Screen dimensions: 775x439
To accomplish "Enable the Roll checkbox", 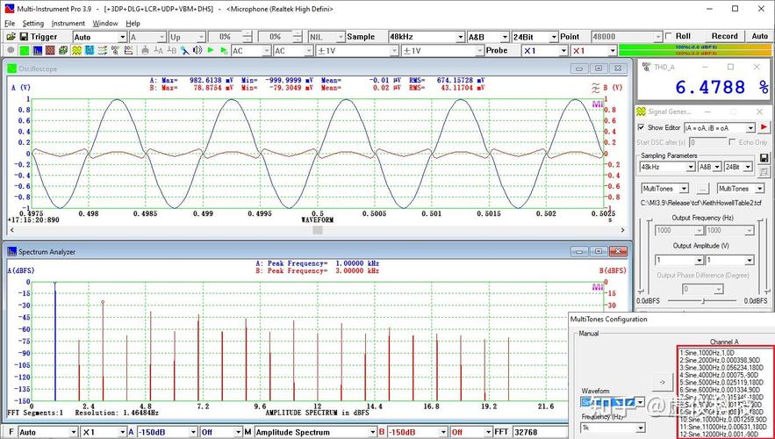I will point(669,36).
